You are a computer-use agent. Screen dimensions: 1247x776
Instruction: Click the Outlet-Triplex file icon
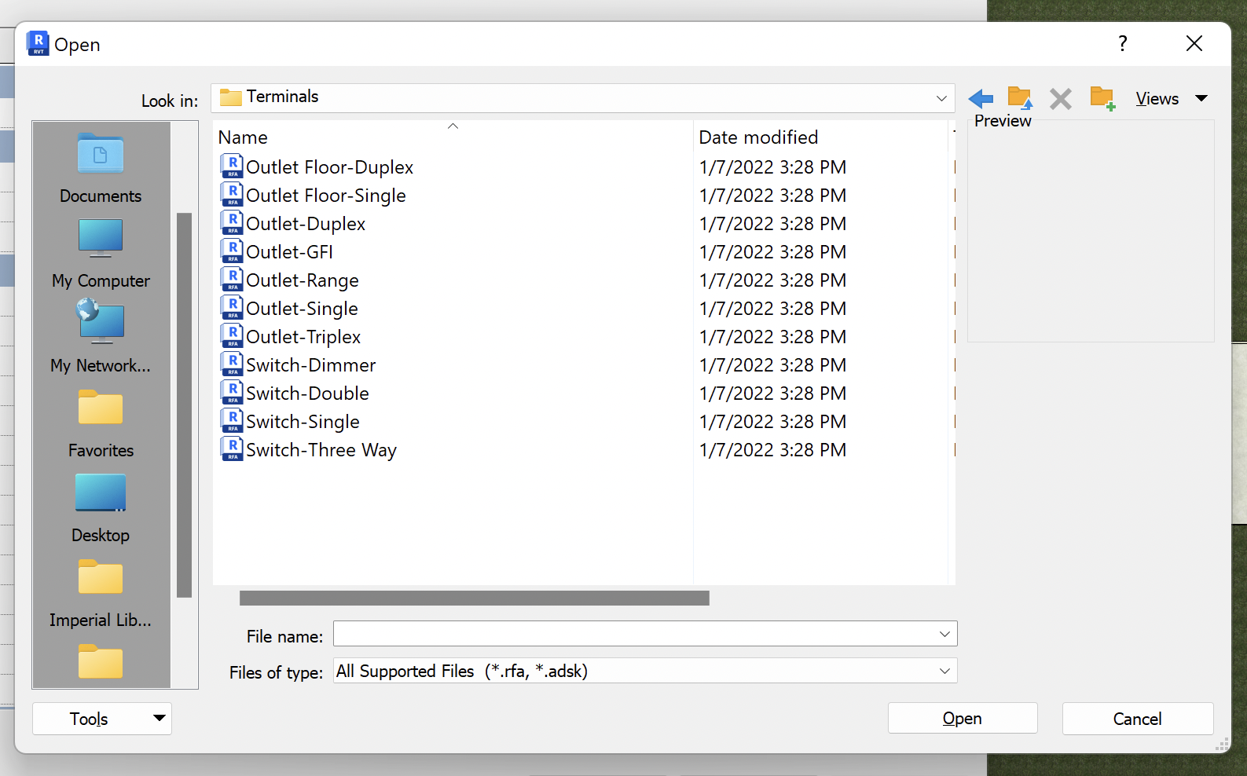[x=232, y=336]
